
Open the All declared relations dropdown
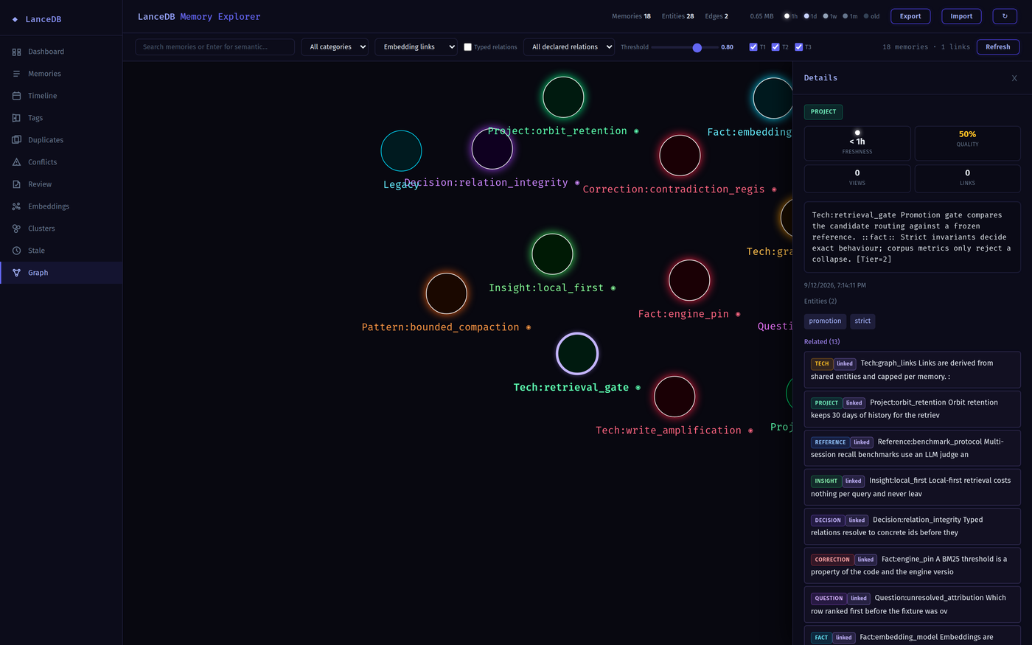tap(569, 47)
